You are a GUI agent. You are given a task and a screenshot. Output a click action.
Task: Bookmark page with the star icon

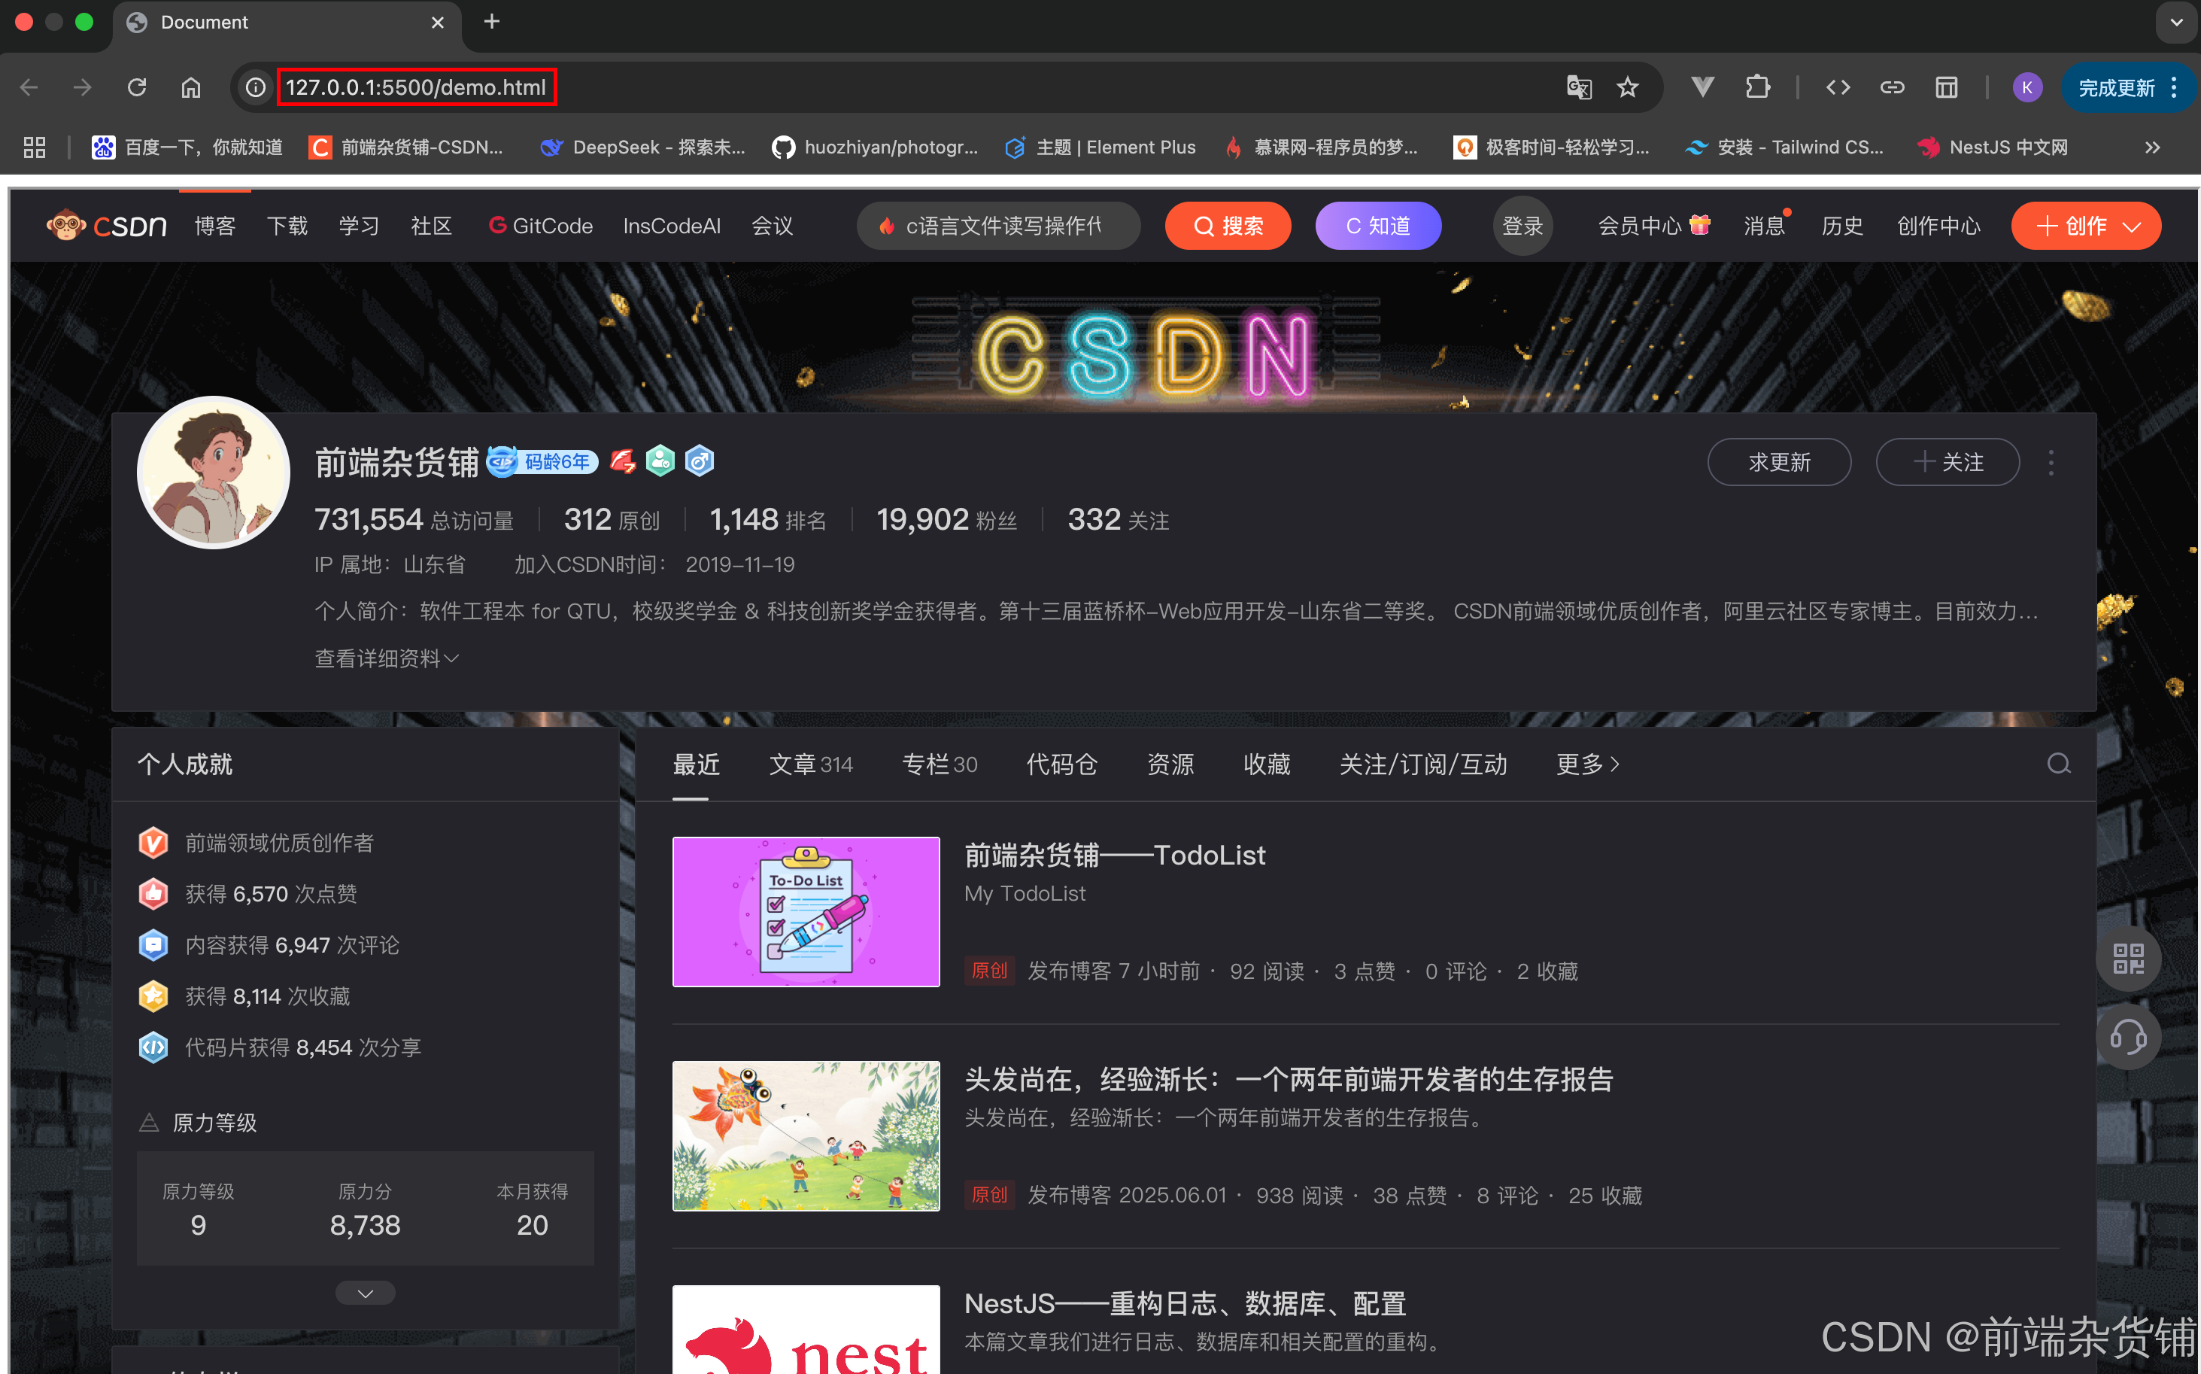[x=1628, y=87]
